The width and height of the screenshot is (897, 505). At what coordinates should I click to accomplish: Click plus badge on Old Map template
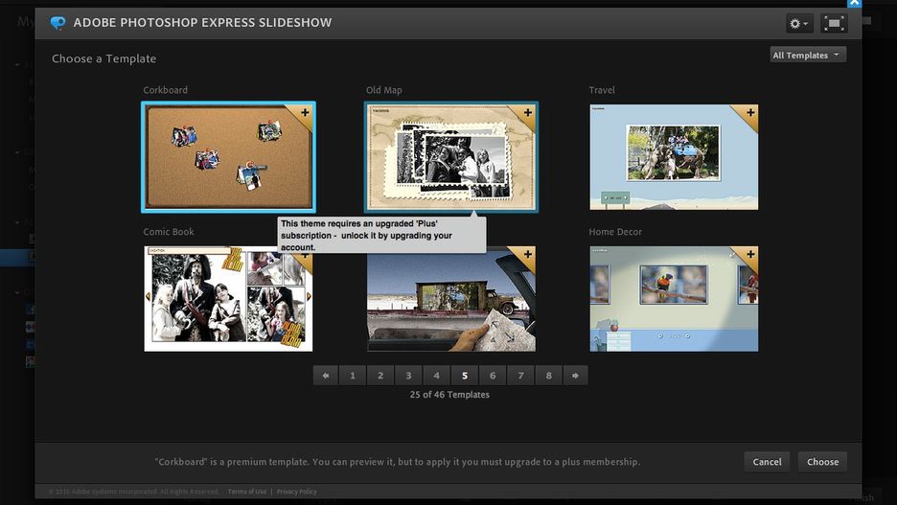528,113
